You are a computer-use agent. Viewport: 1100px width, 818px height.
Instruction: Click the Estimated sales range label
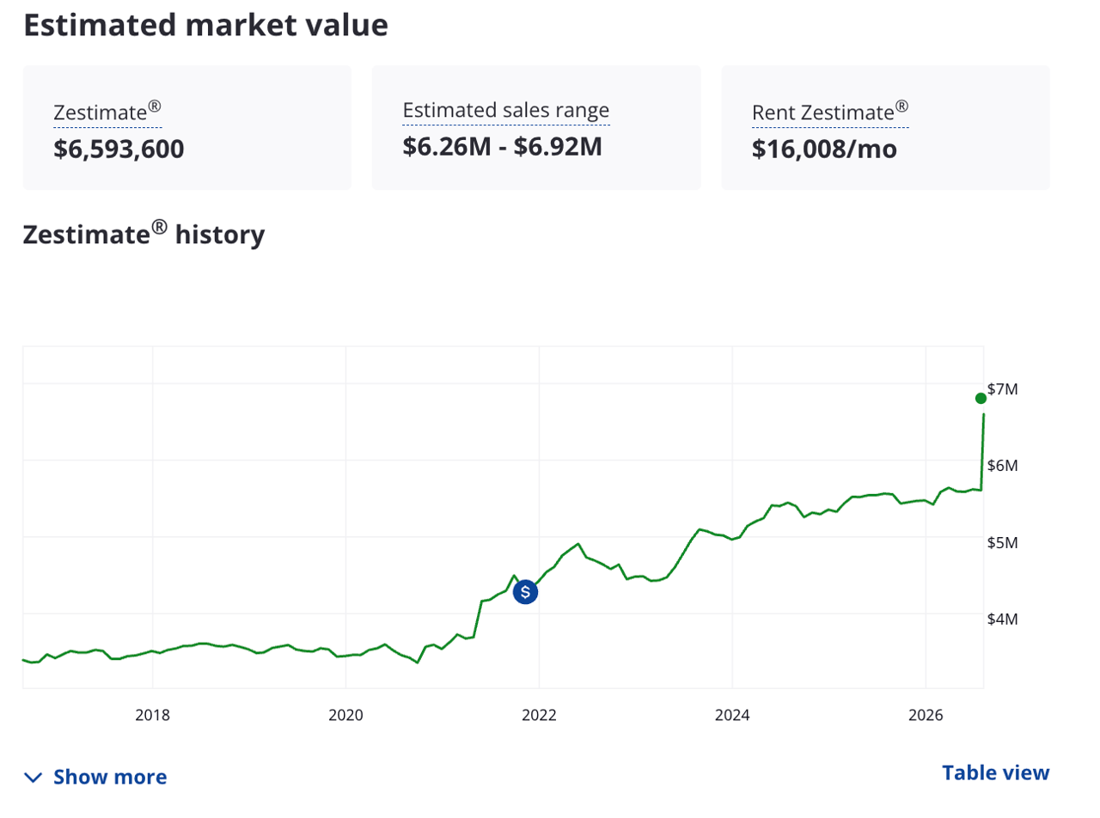(506, 110)
